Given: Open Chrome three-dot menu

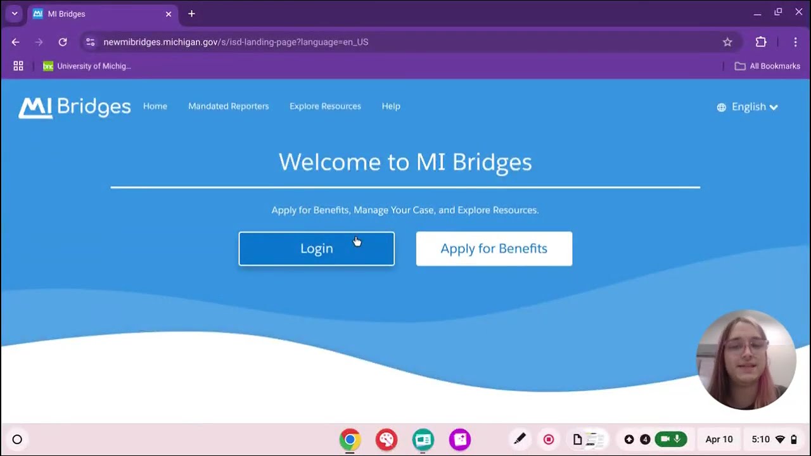Looking at the screenshot, I should [x=795, y=42].
